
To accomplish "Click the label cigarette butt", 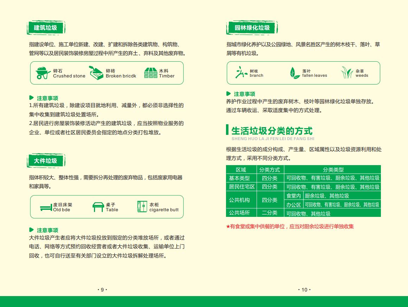I will pos(164,210).
